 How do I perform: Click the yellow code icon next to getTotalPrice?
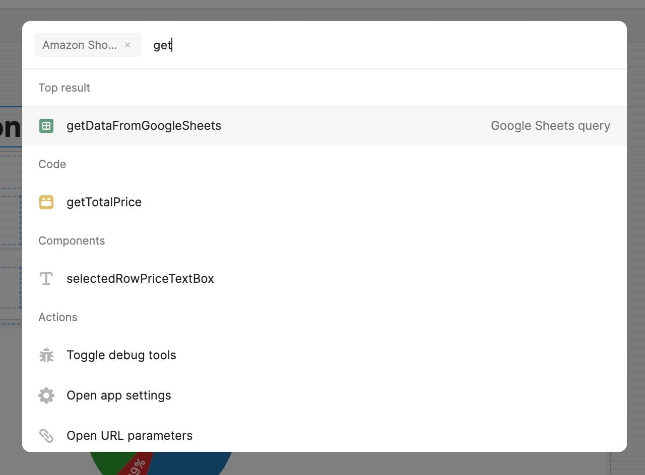[46, 202]
